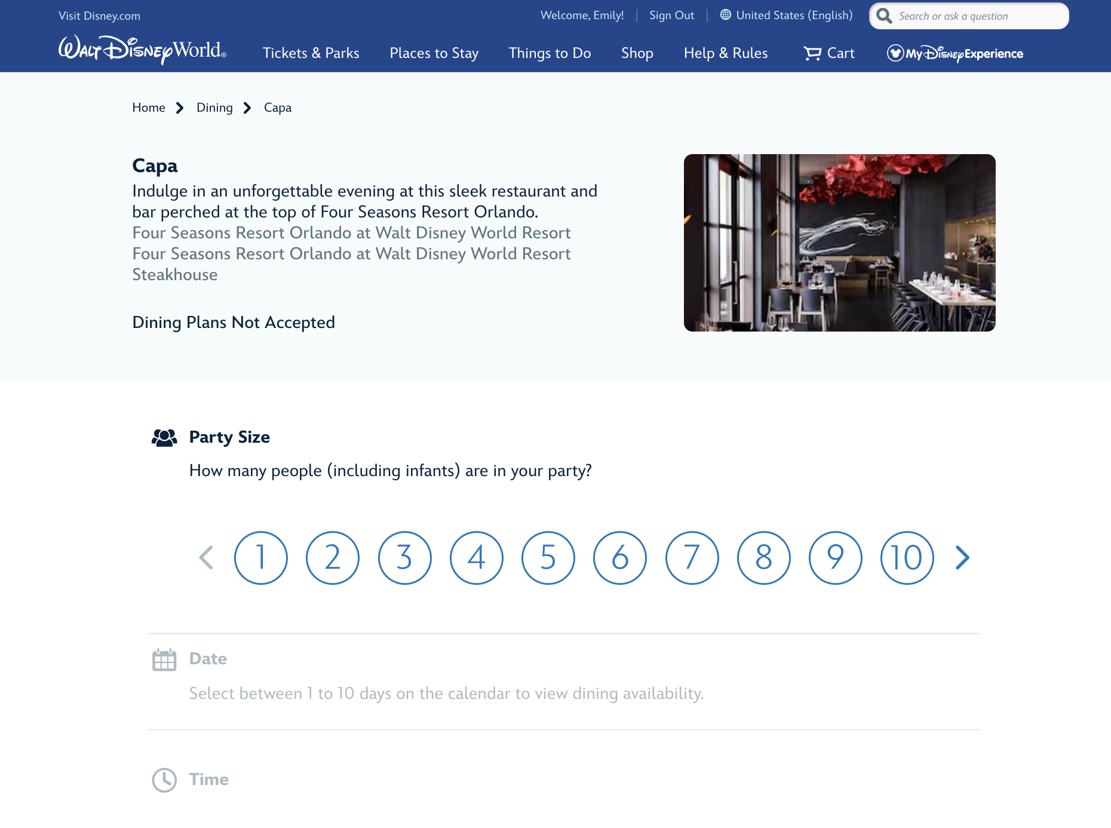Select party size 6
This screenshot has height=828, width=1111.
pos(620,558)
